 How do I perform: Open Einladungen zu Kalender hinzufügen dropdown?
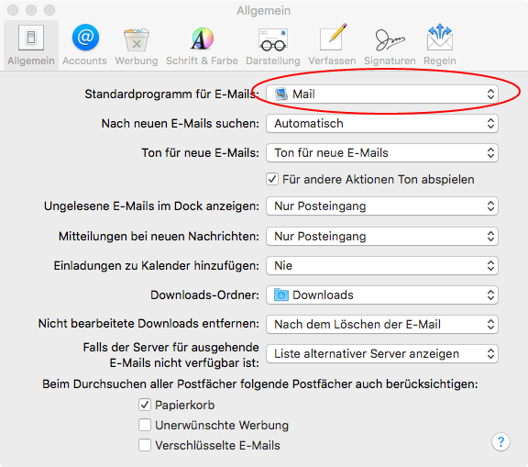pos(382,265)
